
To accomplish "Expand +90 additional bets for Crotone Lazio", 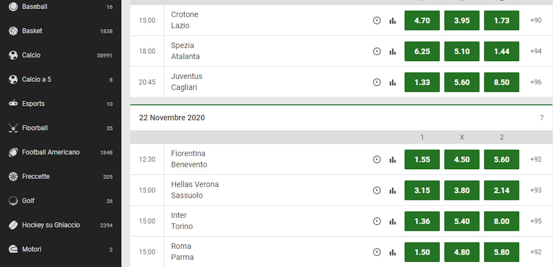I will 536,20.
